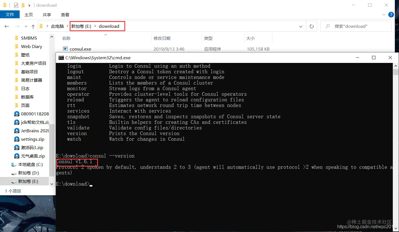The height and width of the screenshot is (232, 399).
Task: Open the 文件 ribbon tab
Action: 10,15
